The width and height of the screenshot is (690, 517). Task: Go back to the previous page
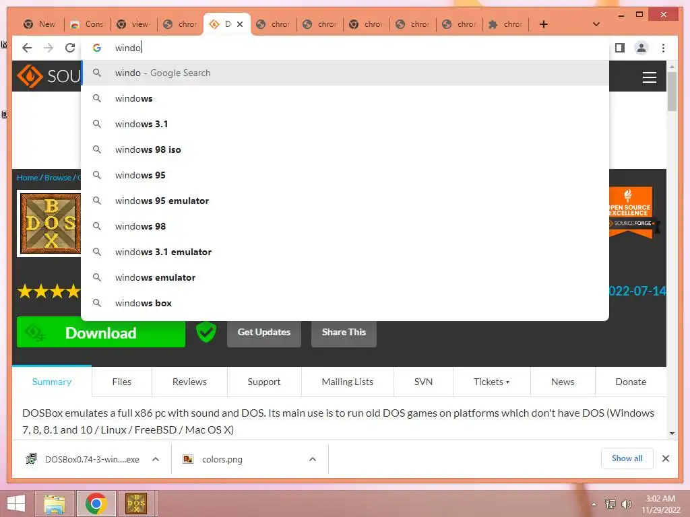[27, 48]
